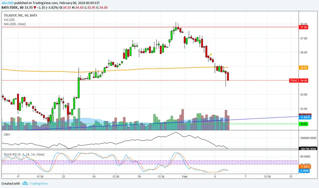Click the 300000.0000 OBV axis label

[308, 138]
